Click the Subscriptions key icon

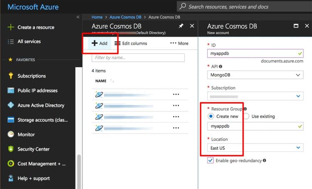[11, 76]
